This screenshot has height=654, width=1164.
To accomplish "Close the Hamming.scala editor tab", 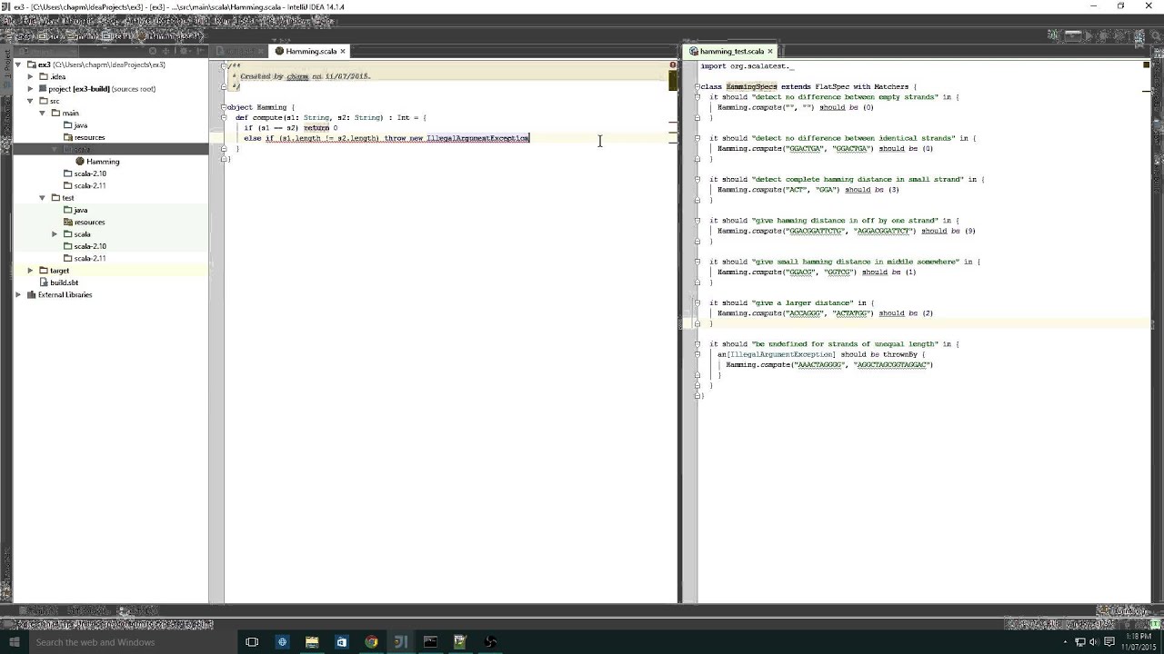I will click(x=343, y=52).
